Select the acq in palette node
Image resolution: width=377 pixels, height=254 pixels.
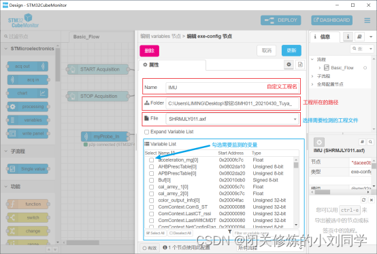click(x=28, y=80)
